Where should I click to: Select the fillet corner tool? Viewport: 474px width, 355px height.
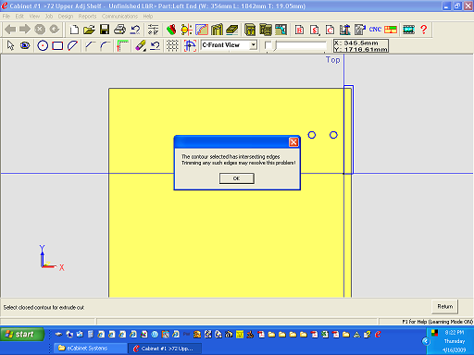105,45
